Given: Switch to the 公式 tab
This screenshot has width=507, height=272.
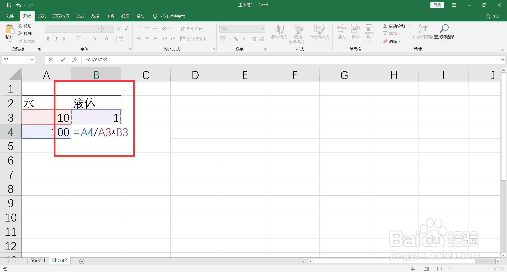Looking at the screenshot, I should (x=80, y=16).
